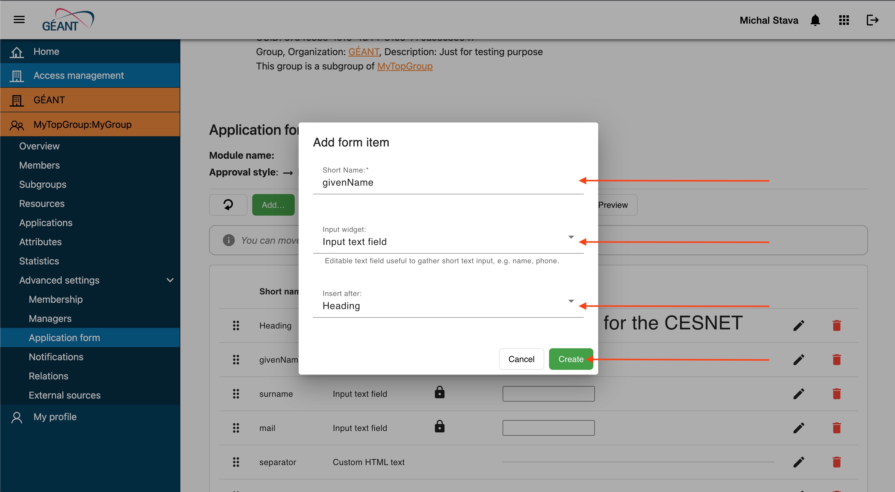Edit the givenName row with pencil icon
The width and height of the screenshot is (895, 492).
pyautogui.click(x=799, y=360)
